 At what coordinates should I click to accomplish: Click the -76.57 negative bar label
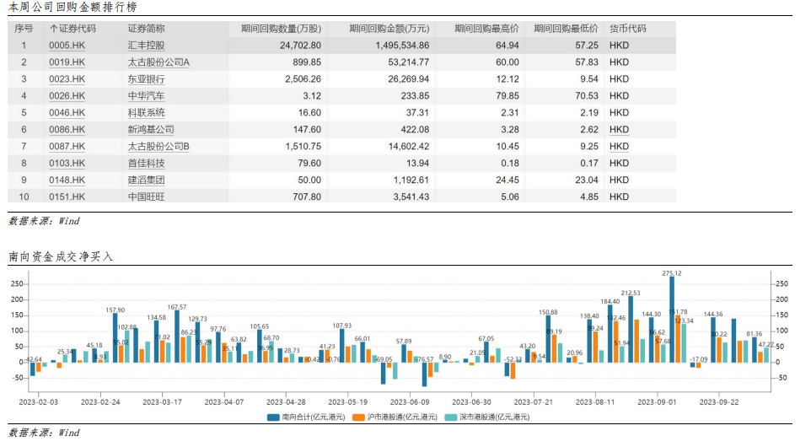coord(423,359)
